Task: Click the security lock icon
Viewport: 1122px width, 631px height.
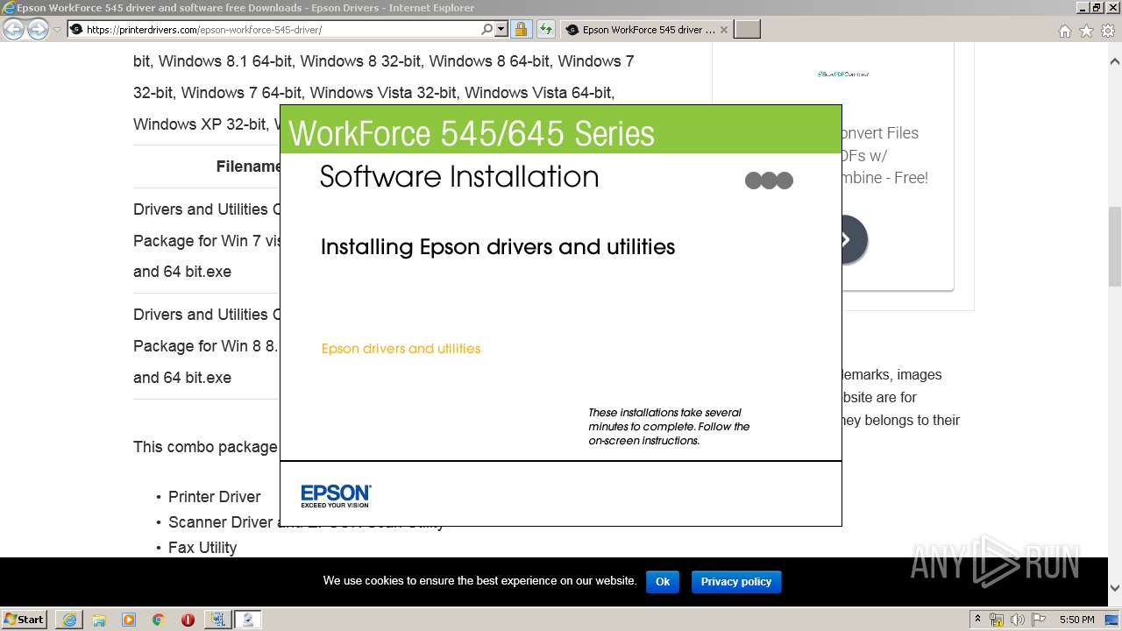Action: click(521, 30)
